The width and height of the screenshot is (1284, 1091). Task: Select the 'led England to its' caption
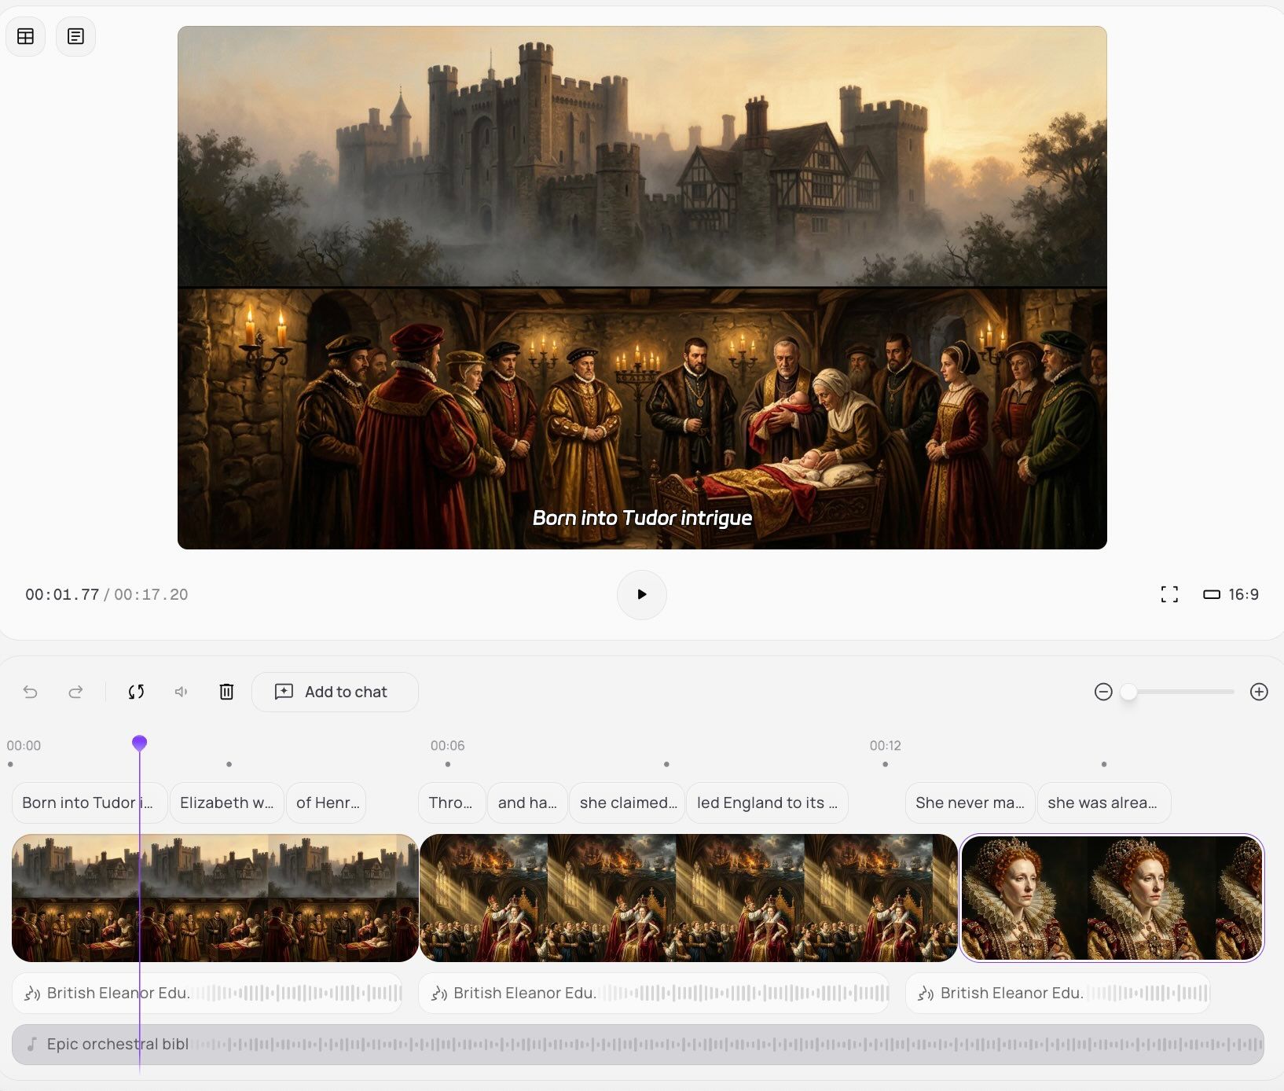766,803
